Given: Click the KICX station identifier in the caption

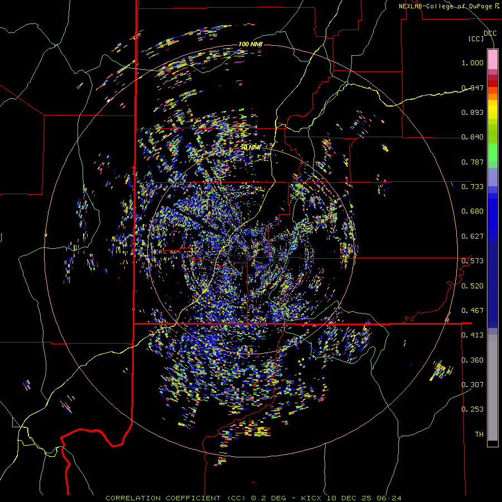Looking at the screenshot, I should [x=311, y=498].
